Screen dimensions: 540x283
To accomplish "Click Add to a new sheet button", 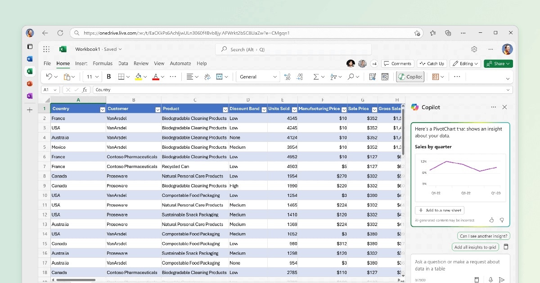I will point(439,210).
